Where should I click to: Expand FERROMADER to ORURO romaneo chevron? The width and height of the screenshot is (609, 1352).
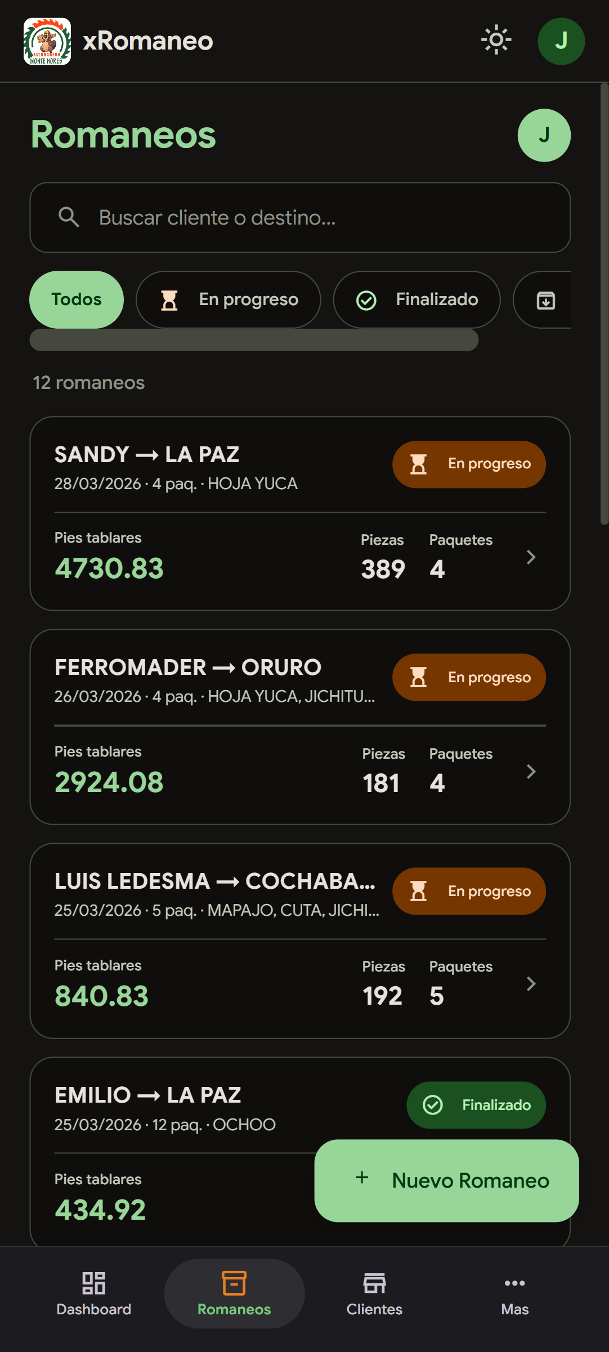(x=530, y=771)
